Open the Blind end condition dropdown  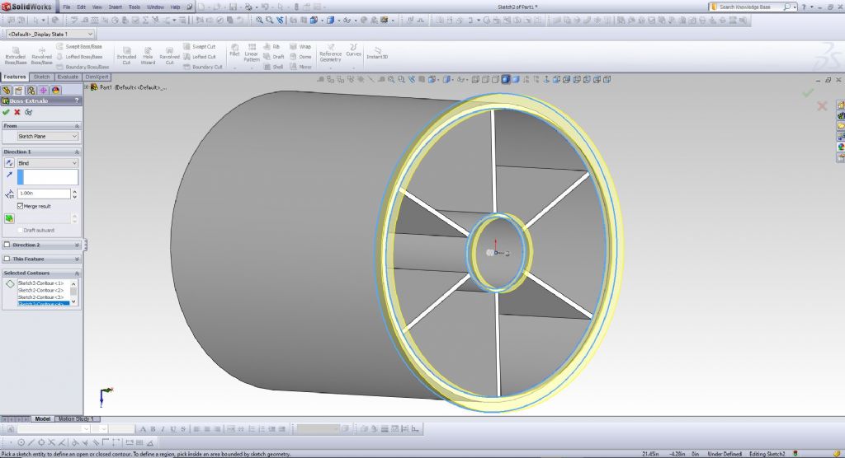(x=48, y=162)
